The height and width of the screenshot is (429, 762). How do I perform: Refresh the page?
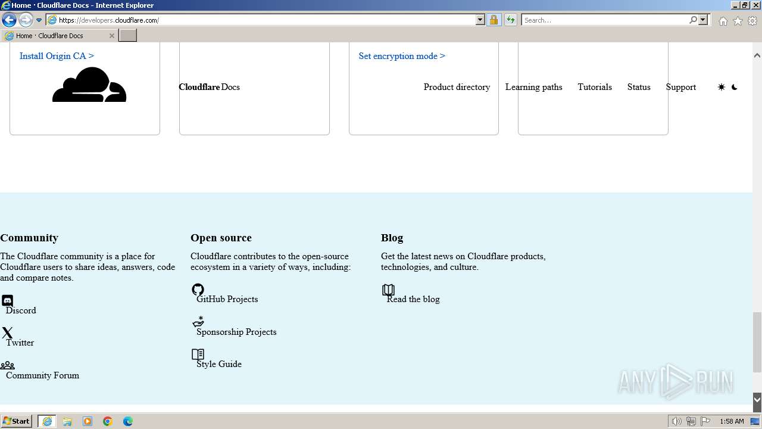511,20
